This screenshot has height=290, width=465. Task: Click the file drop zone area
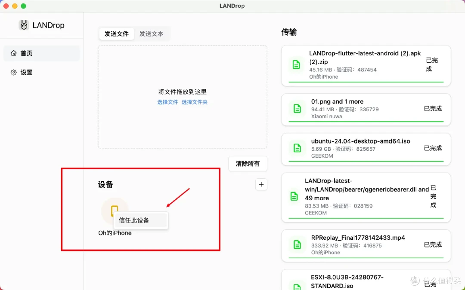point(183,97)
